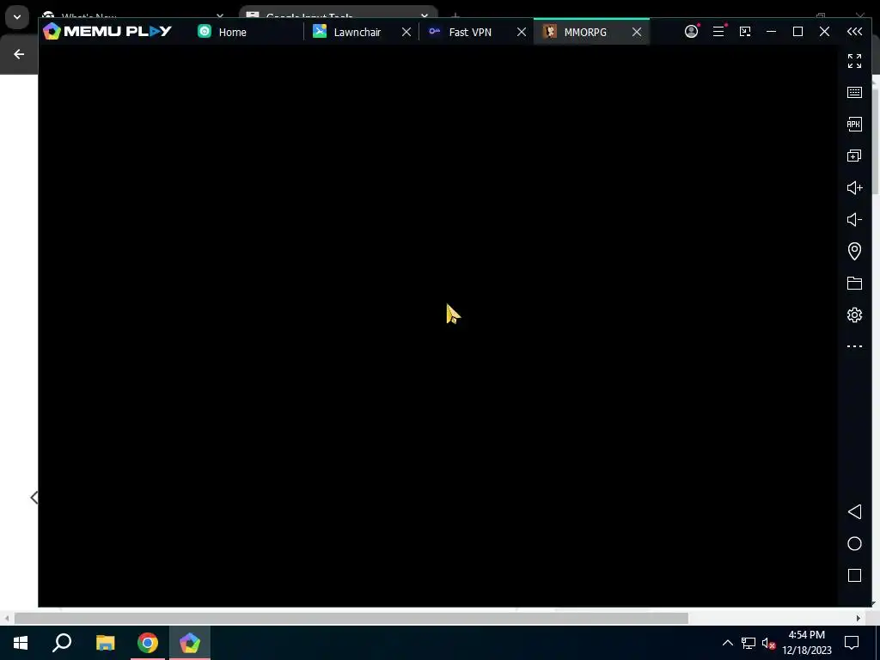Show more sidebar tools (three dots)
This screenshot has height=660, width=880.
pyautogui.click(x=854, y=346)
